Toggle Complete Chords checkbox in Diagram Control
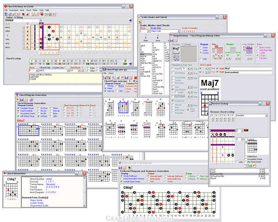The image size is (278, 222). click(x=18, y=108)
